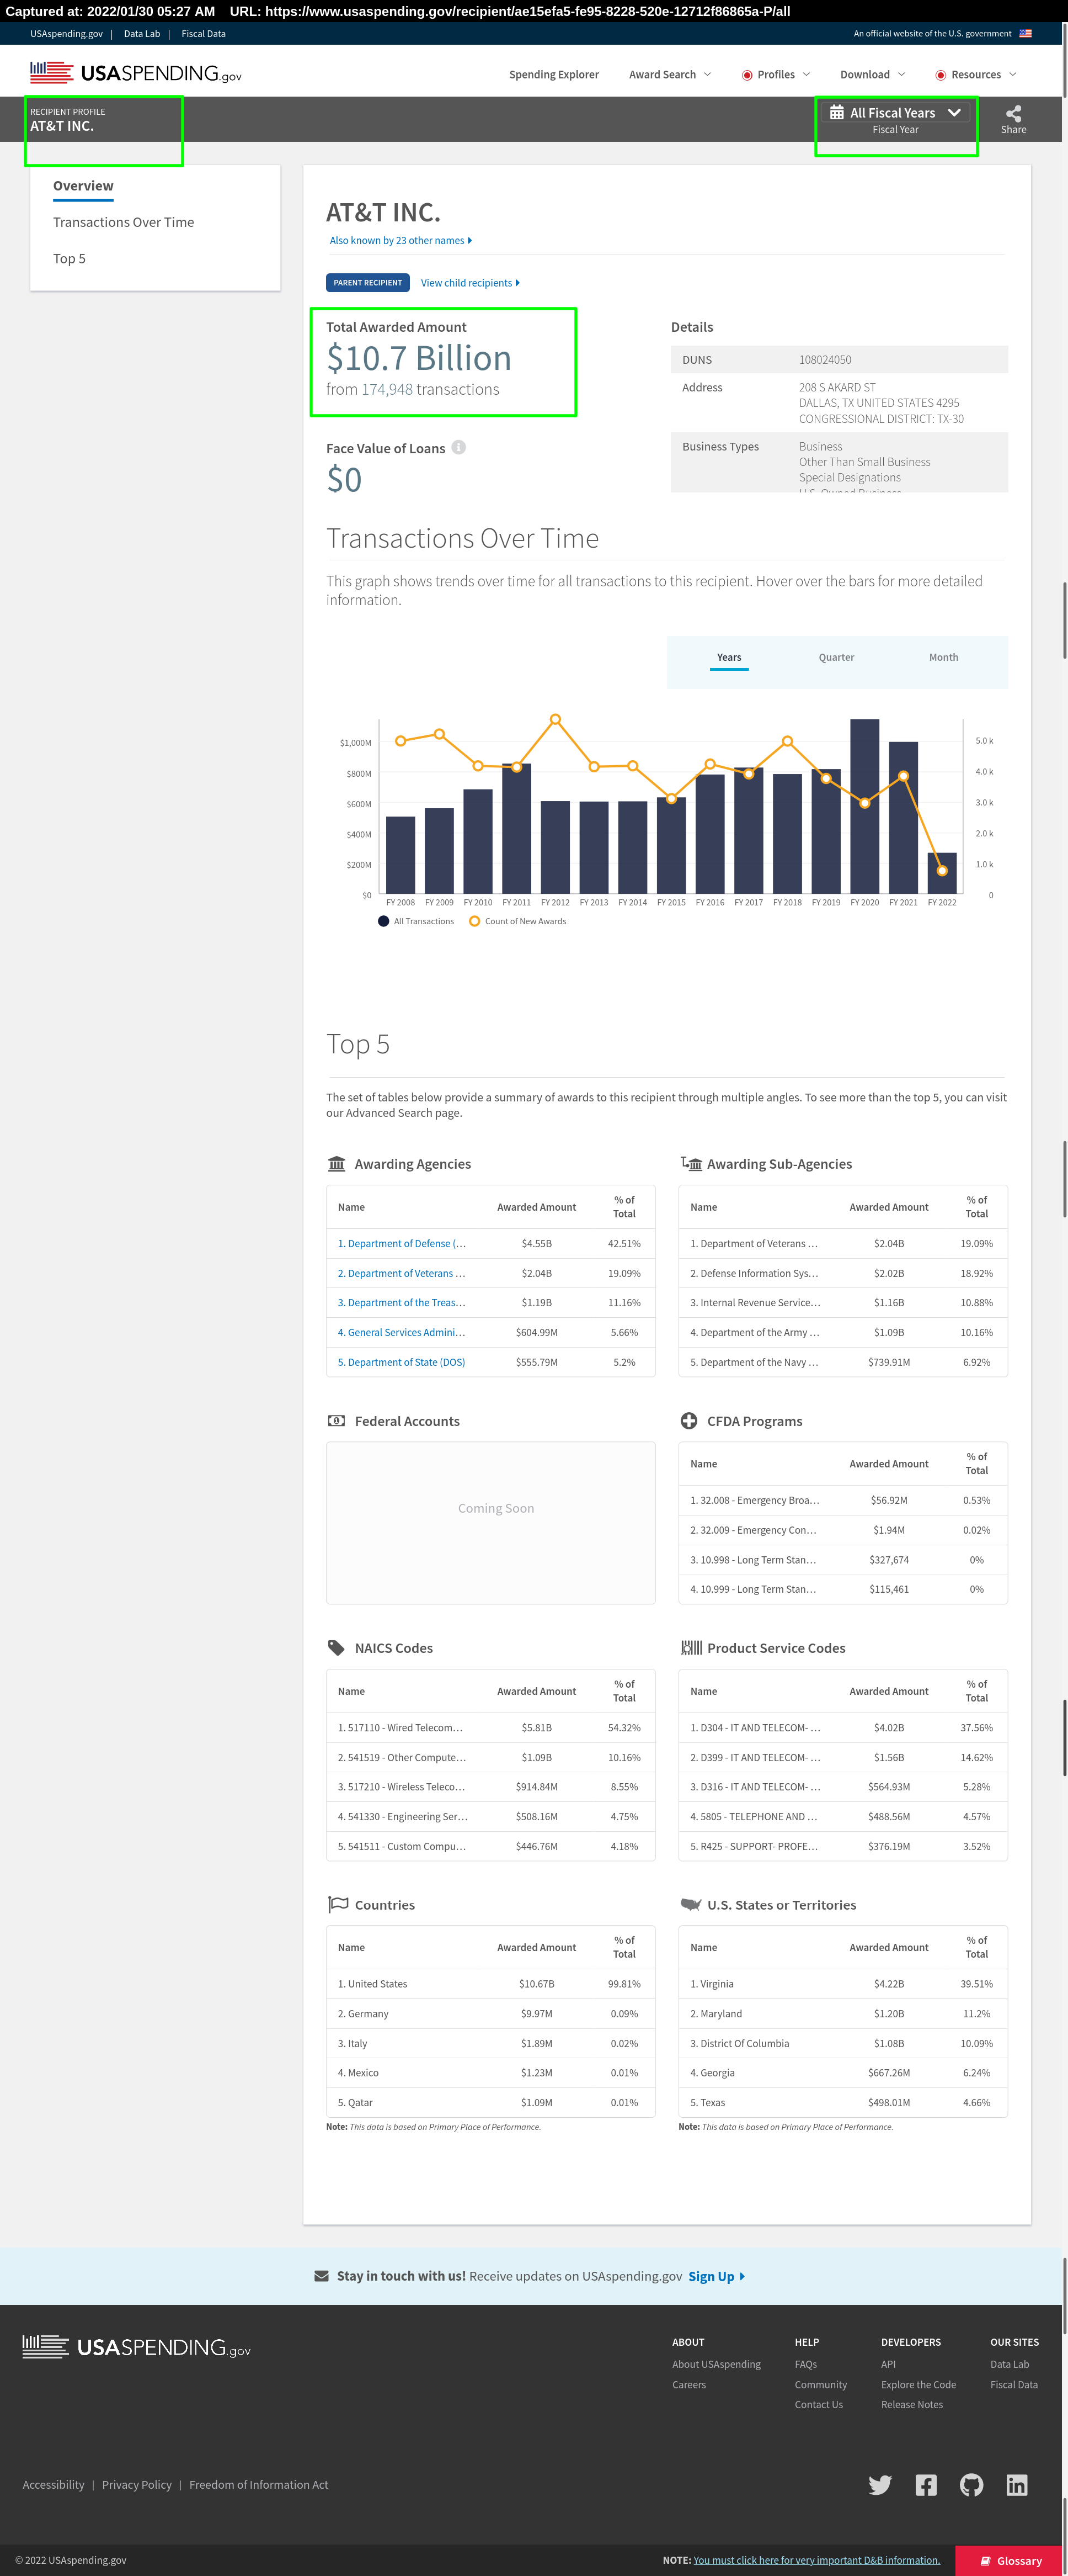The image size is (1068, 2576).
Task: Click the footer USAspending logo
Action: pos(137,2347)
